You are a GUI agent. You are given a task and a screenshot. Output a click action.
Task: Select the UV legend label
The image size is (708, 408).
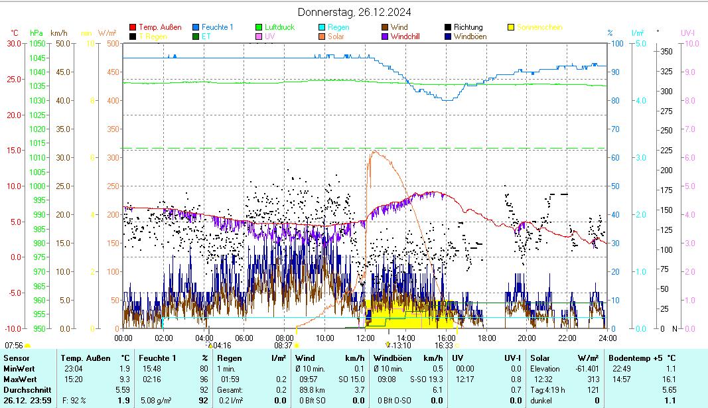[x=269, y=36]
